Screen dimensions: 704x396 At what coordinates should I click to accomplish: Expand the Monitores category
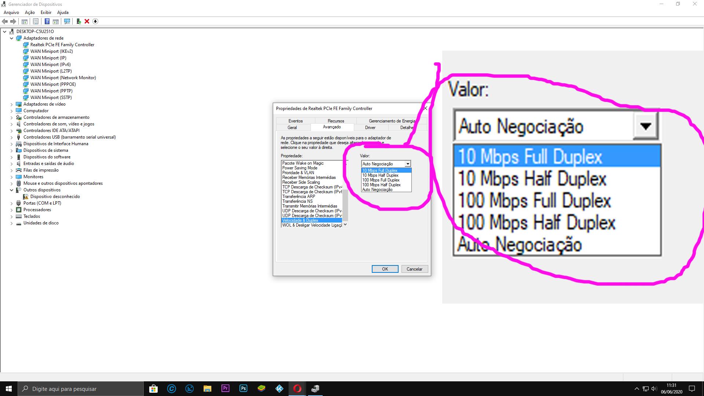click(11, 177)
